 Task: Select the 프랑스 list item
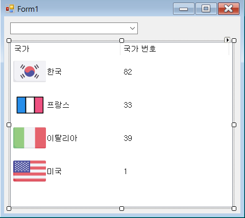coord(58,105)
